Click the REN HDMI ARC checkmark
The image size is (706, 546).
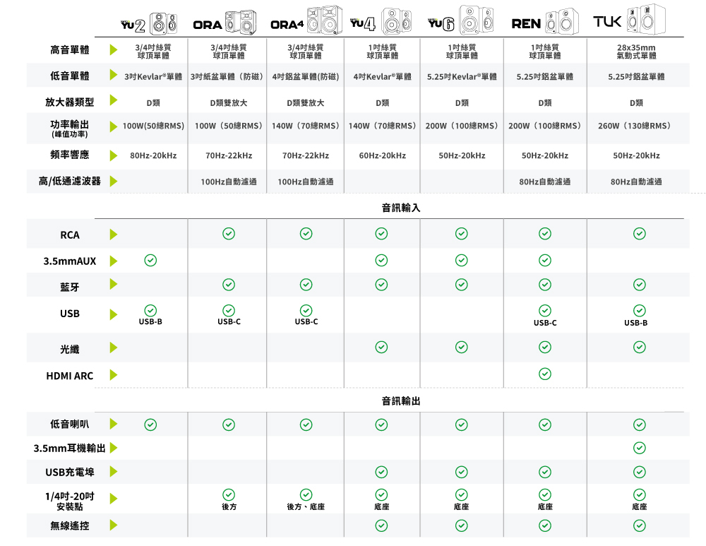[544, 374]
